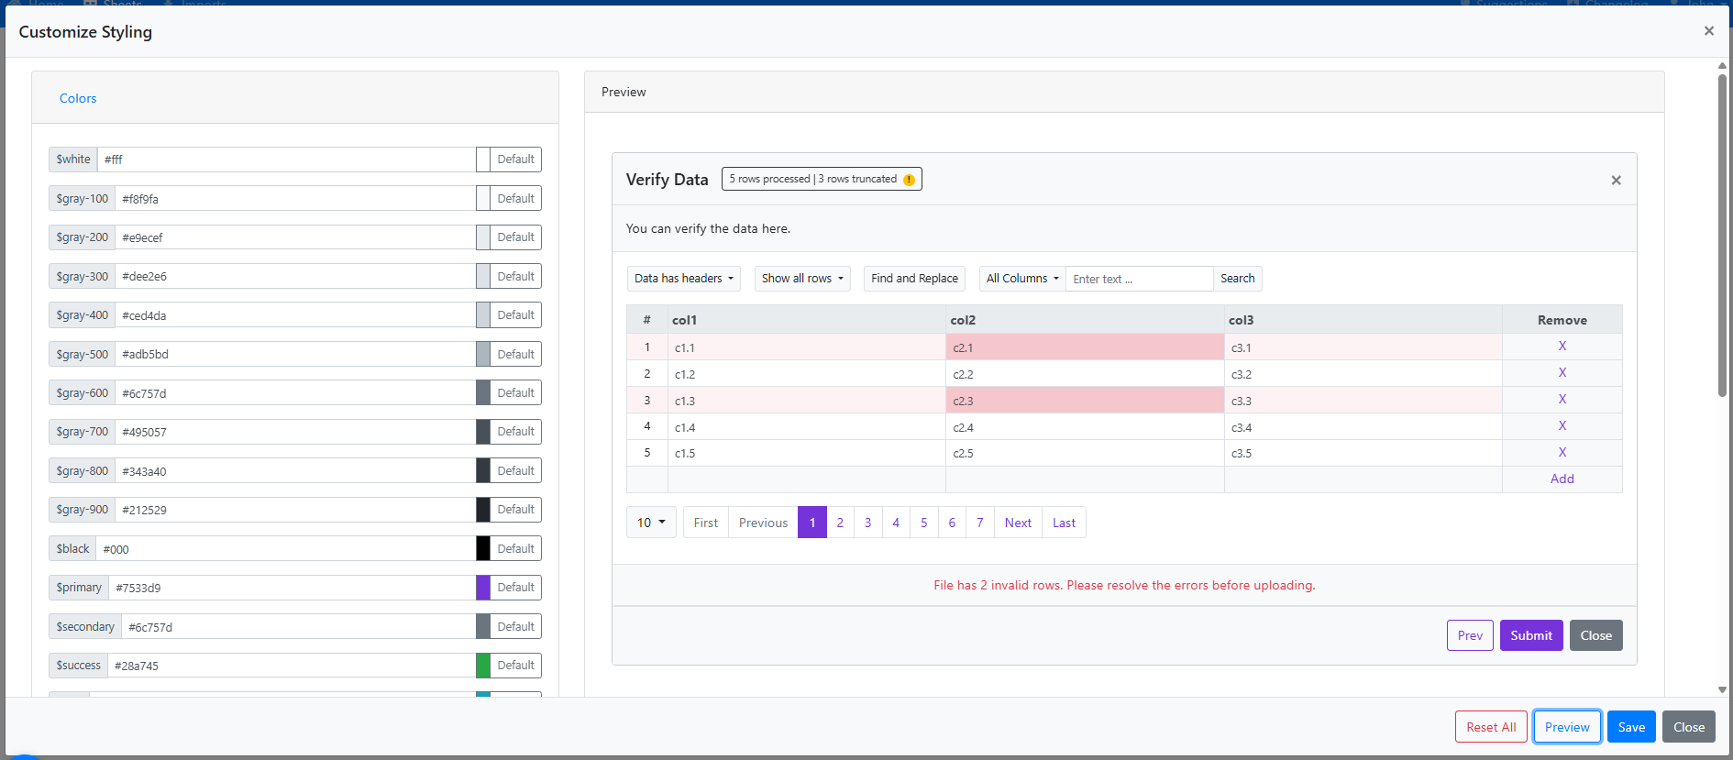The image size is (1733, 760).
Task: Edit the $gray-300 value field
Action: 295,276
